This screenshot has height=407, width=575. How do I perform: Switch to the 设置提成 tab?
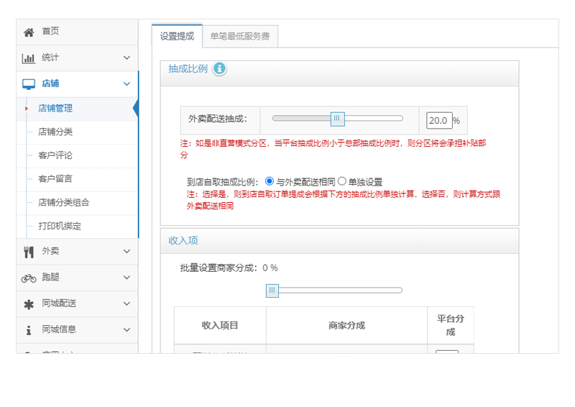point(177,36)
